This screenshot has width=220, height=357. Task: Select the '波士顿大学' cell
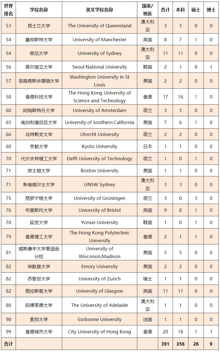click(39, 171)
